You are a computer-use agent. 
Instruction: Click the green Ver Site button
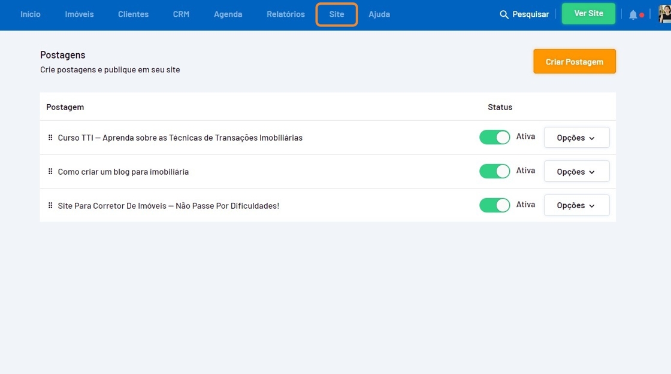(588, 14)
